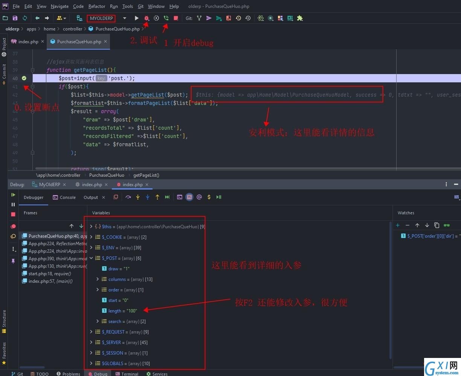461x376 pixels.
Task: Click the Step Out up-arrow icon
Action: [x=157, y=197]
